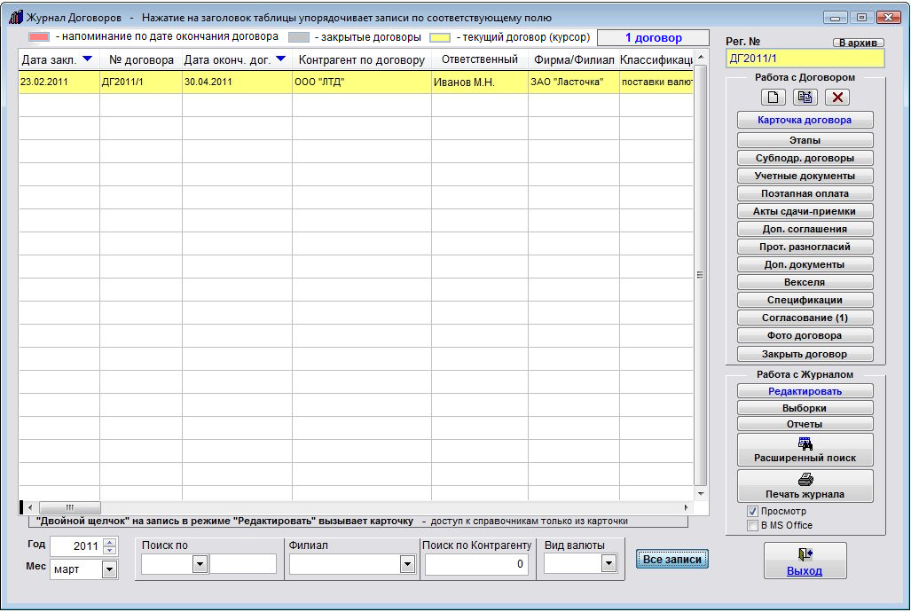Click the Контрагент по договору column header
This screenshot has width=911, height=612.
pyautogui.click(x=361, y=59)
